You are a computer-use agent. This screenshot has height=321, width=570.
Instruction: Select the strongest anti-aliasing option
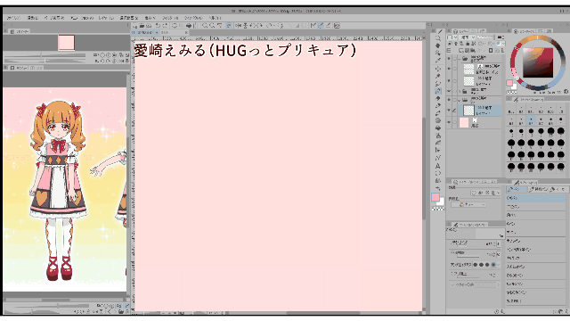pyautogui.click(x=493, y=265)
